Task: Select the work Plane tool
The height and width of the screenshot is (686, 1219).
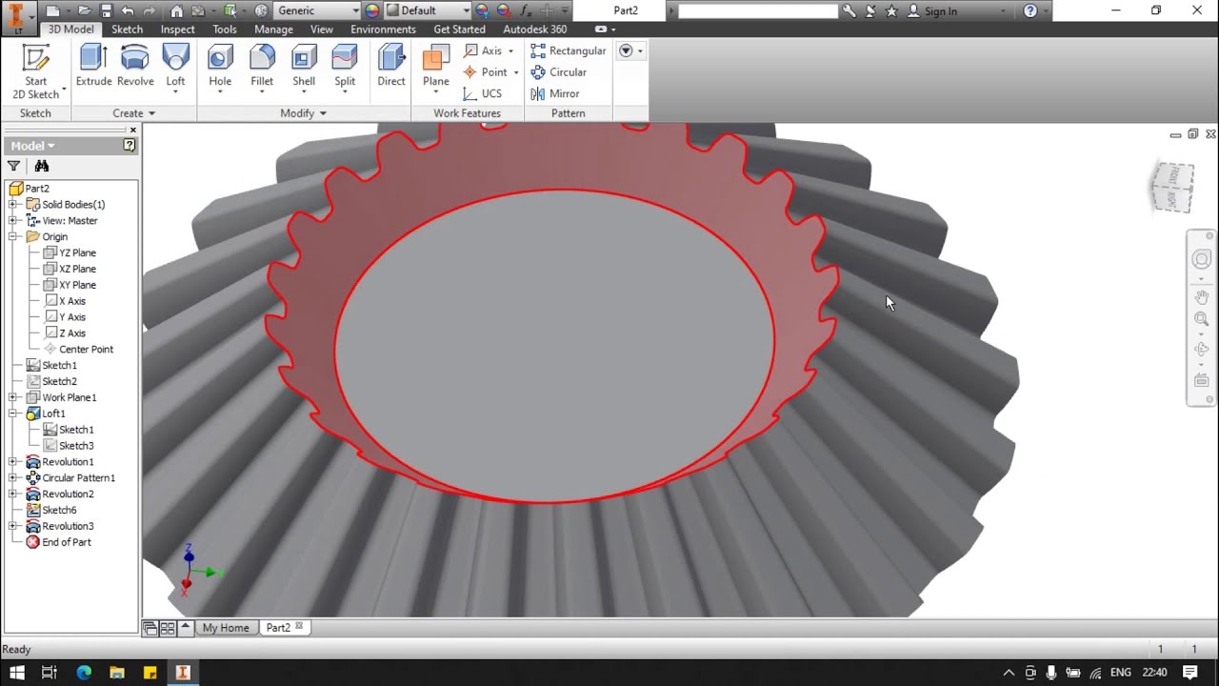Action: (x=436, y=69)
